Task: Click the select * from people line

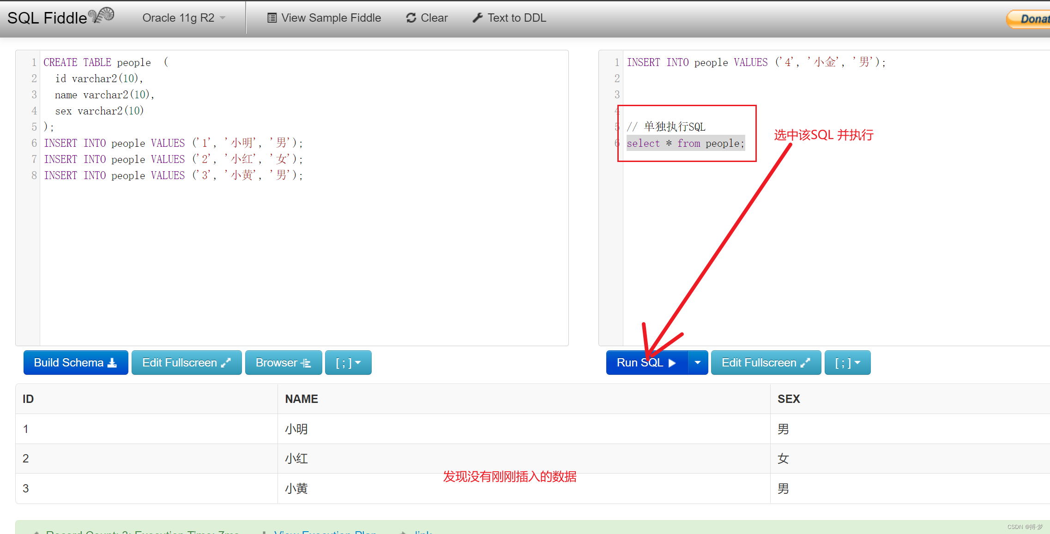Action: [x=685, y=144]
